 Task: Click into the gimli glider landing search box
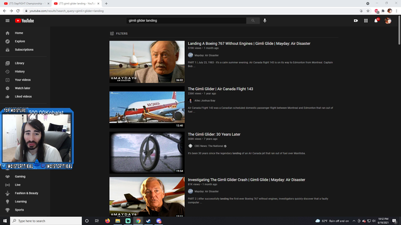pyautogui.click(x=186, y=21)
